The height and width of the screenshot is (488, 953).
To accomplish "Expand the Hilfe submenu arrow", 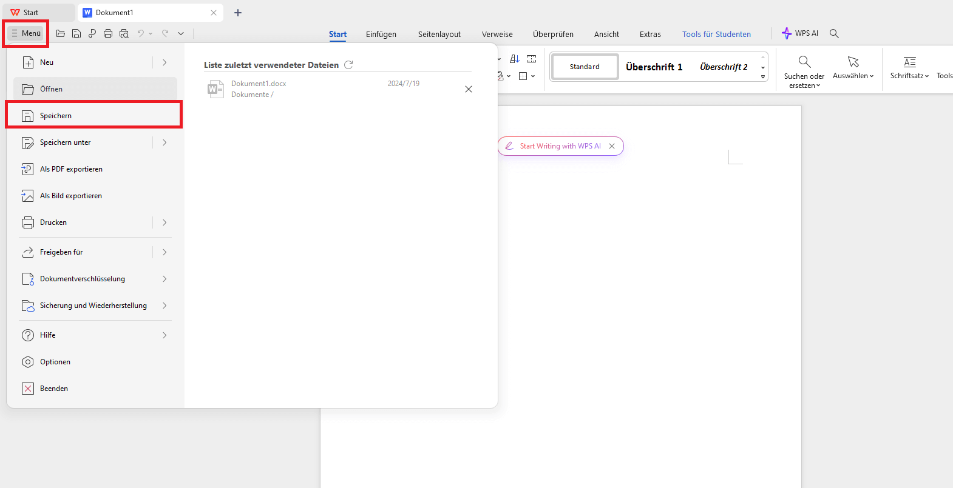I will pos(164,335).
